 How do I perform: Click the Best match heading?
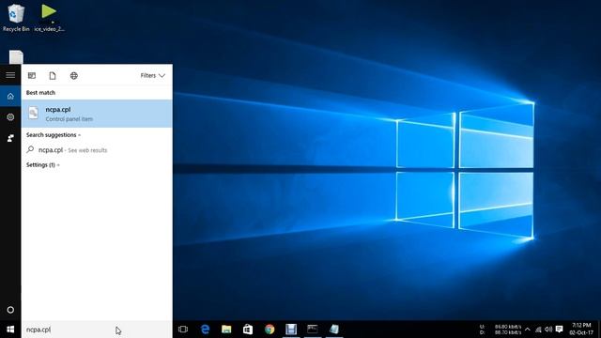click(x=40, y=92)
